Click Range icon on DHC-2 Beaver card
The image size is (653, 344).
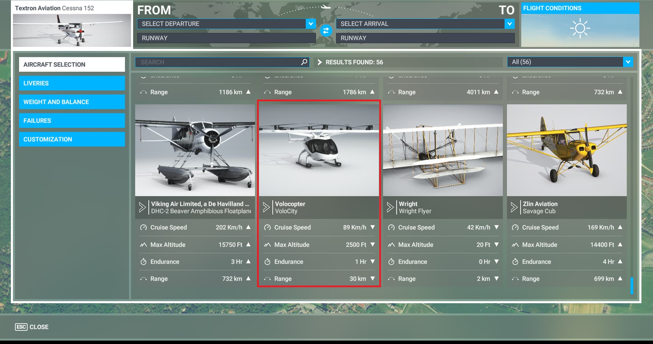tap(144, 279)
